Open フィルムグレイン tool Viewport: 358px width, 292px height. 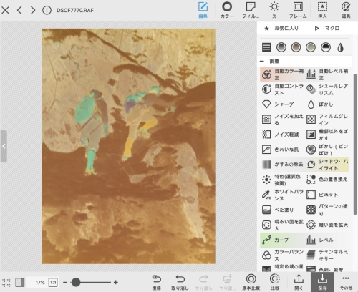coord(327,120)
